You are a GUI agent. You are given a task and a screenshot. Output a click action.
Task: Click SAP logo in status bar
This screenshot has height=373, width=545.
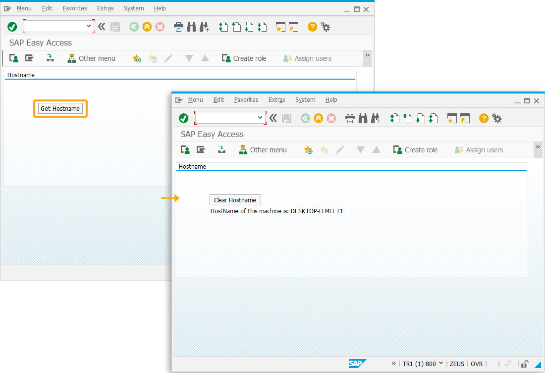(357, 363)
